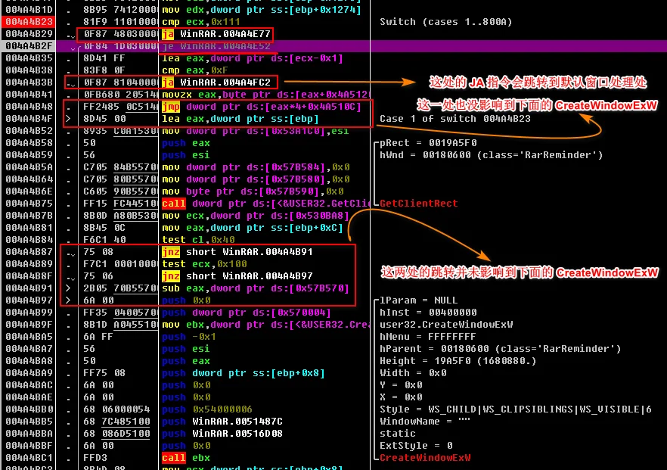
Task: Select the static class comment
Action: [398, 434]
